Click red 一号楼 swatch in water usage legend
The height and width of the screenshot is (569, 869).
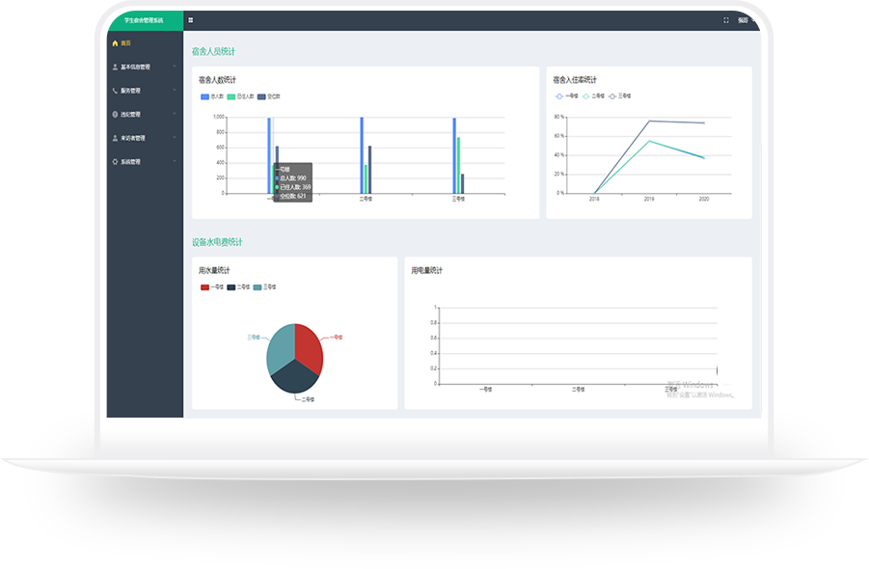[205, 286]
